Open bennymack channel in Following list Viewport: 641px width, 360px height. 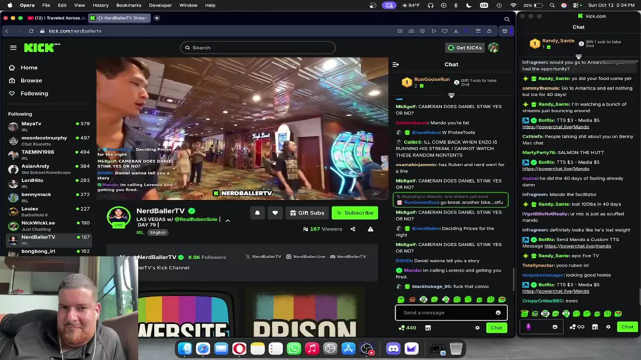pos(48,197)
